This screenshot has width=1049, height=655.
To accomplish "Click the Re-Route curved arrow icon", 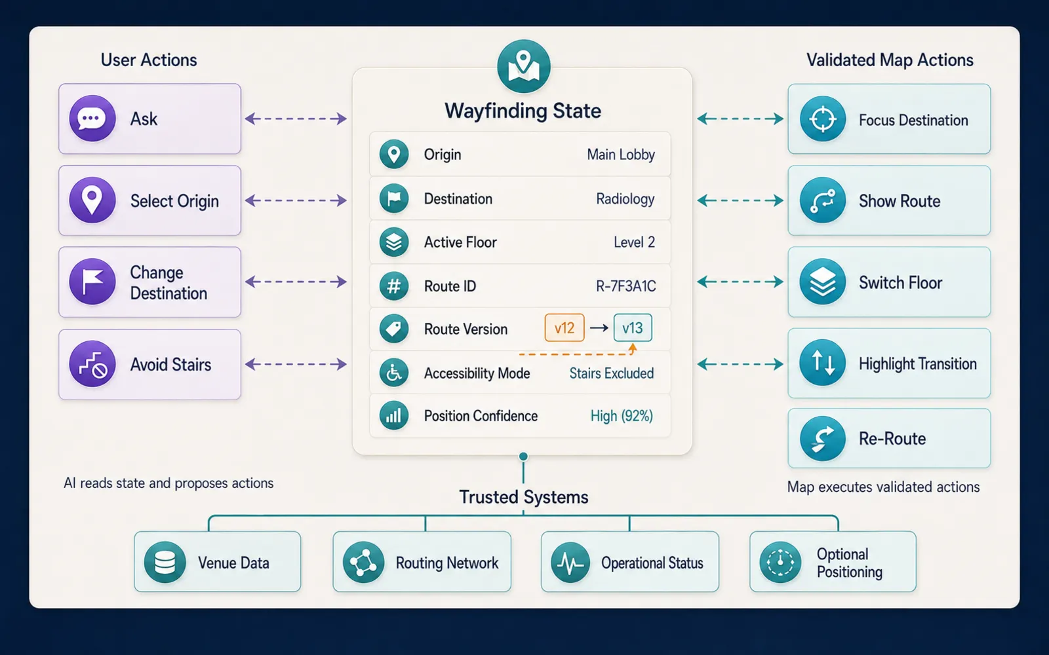I will point(823,438).
